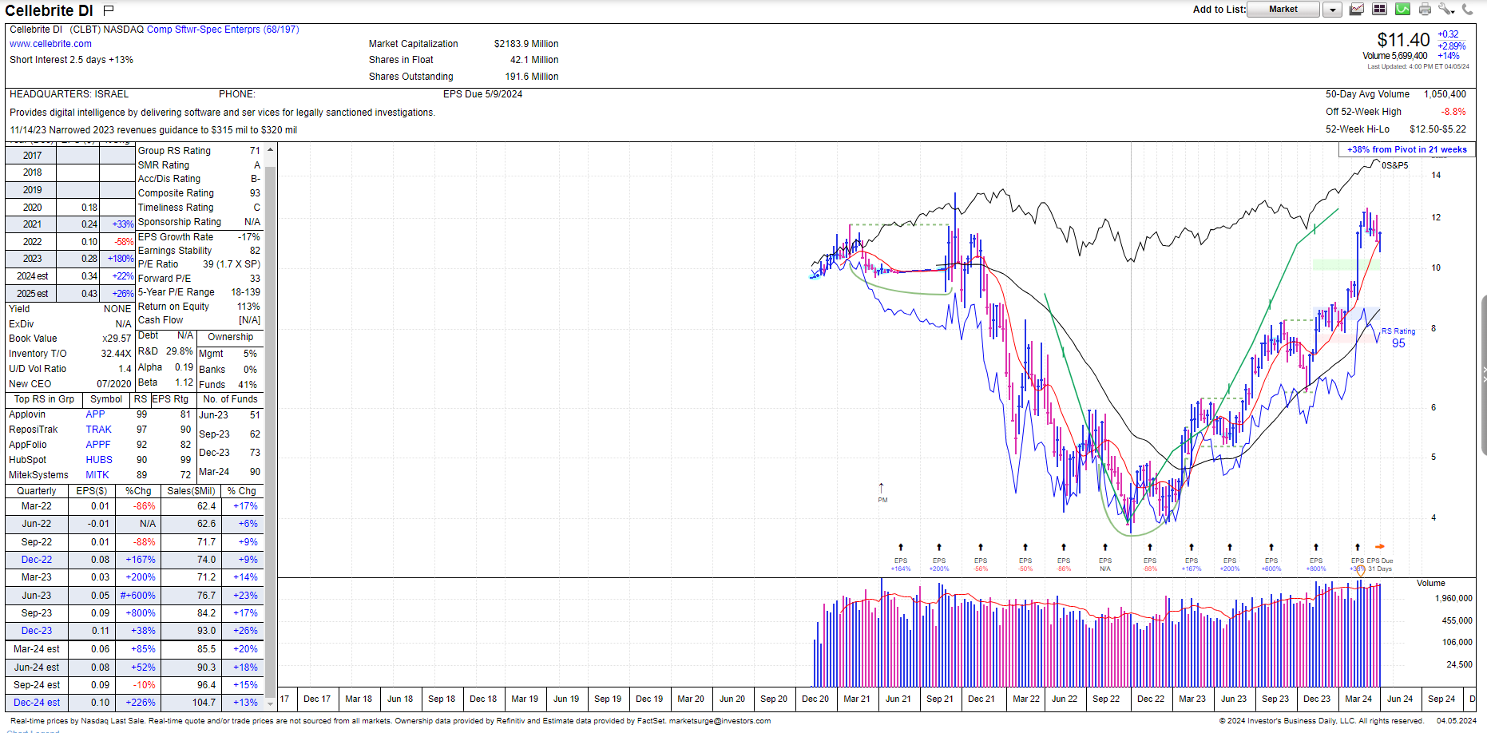Viewport: 1487px width, 733px height.
Task: Click the 2025 est annual earnings row
Action: click(x=70, y=294)
